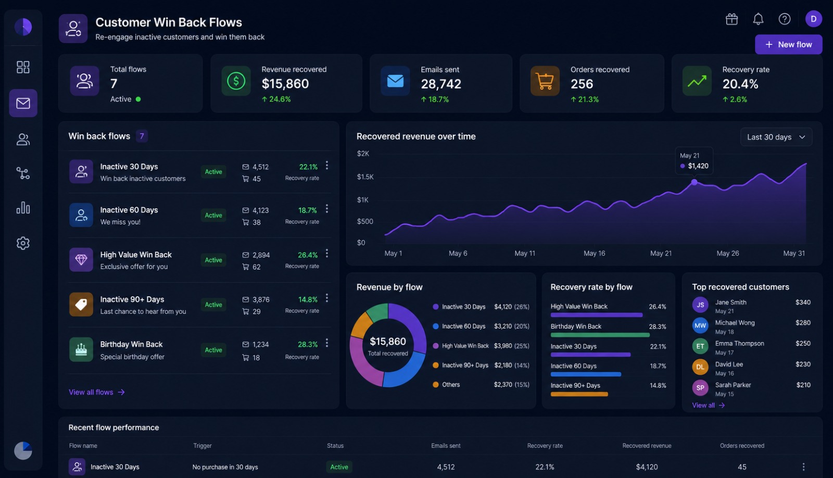Click the app logo at sidebar top

pyautogui.click(x=23, y=27)
